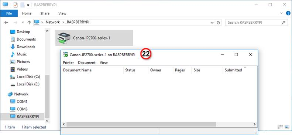
Task: Click the Properties quick access icon
Action: coord(15,5)
